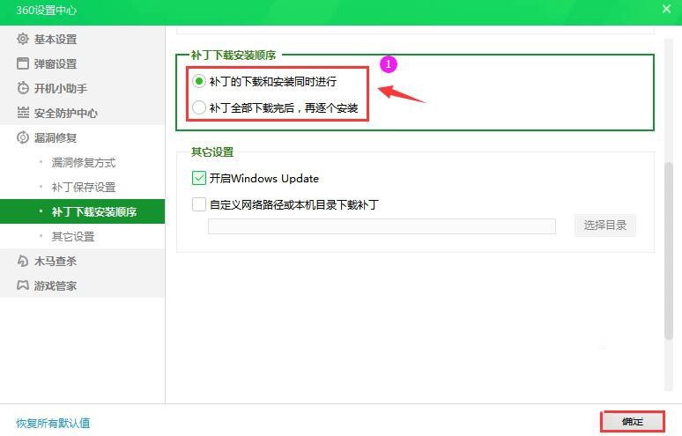Close the 360设置中心 window
The image size is (682, 436).
(666, 9)
